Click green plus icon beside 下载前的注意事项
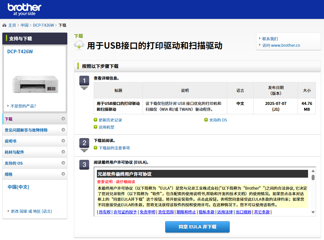The height and width of the screenshot is (240, 324). click(95, 147)
